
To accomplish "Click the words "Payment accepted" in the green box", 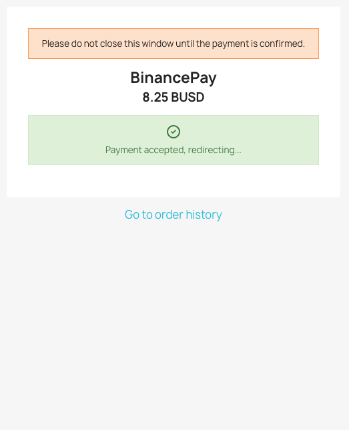I will point(145,150).
